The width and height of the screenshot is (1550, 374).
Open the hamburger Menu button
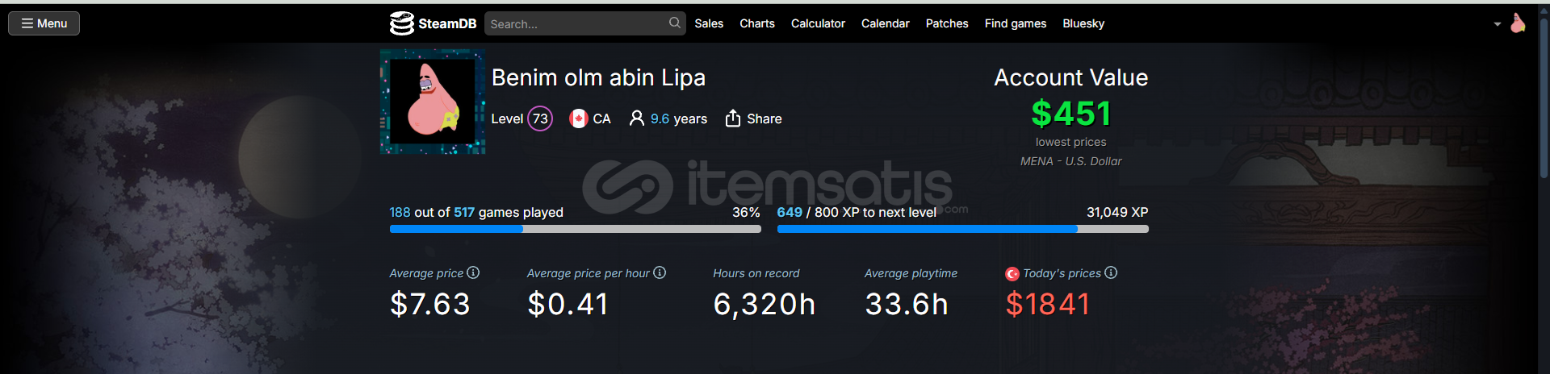pos(44,23)
